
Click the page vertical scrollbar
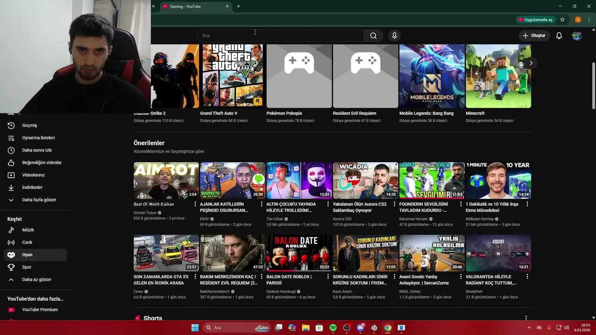click(593, 85)
